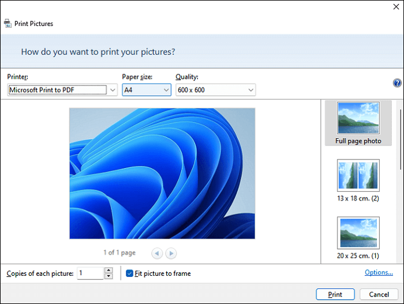Click the 'Full page photo' caption text

[358, 141]
